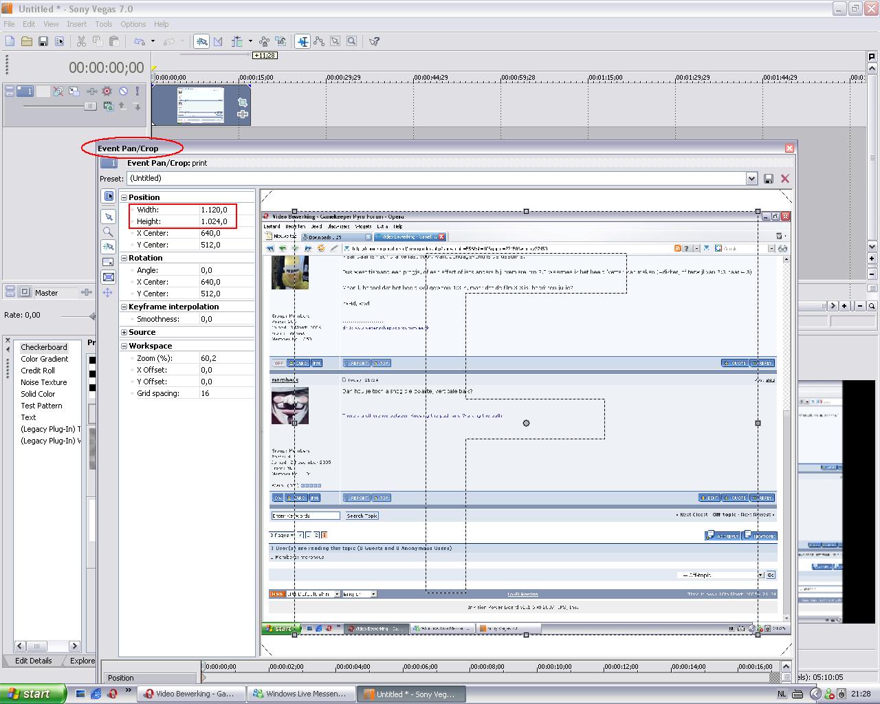Adjust the track 1 level slider
Screen dimensions: 880x704
90,107
